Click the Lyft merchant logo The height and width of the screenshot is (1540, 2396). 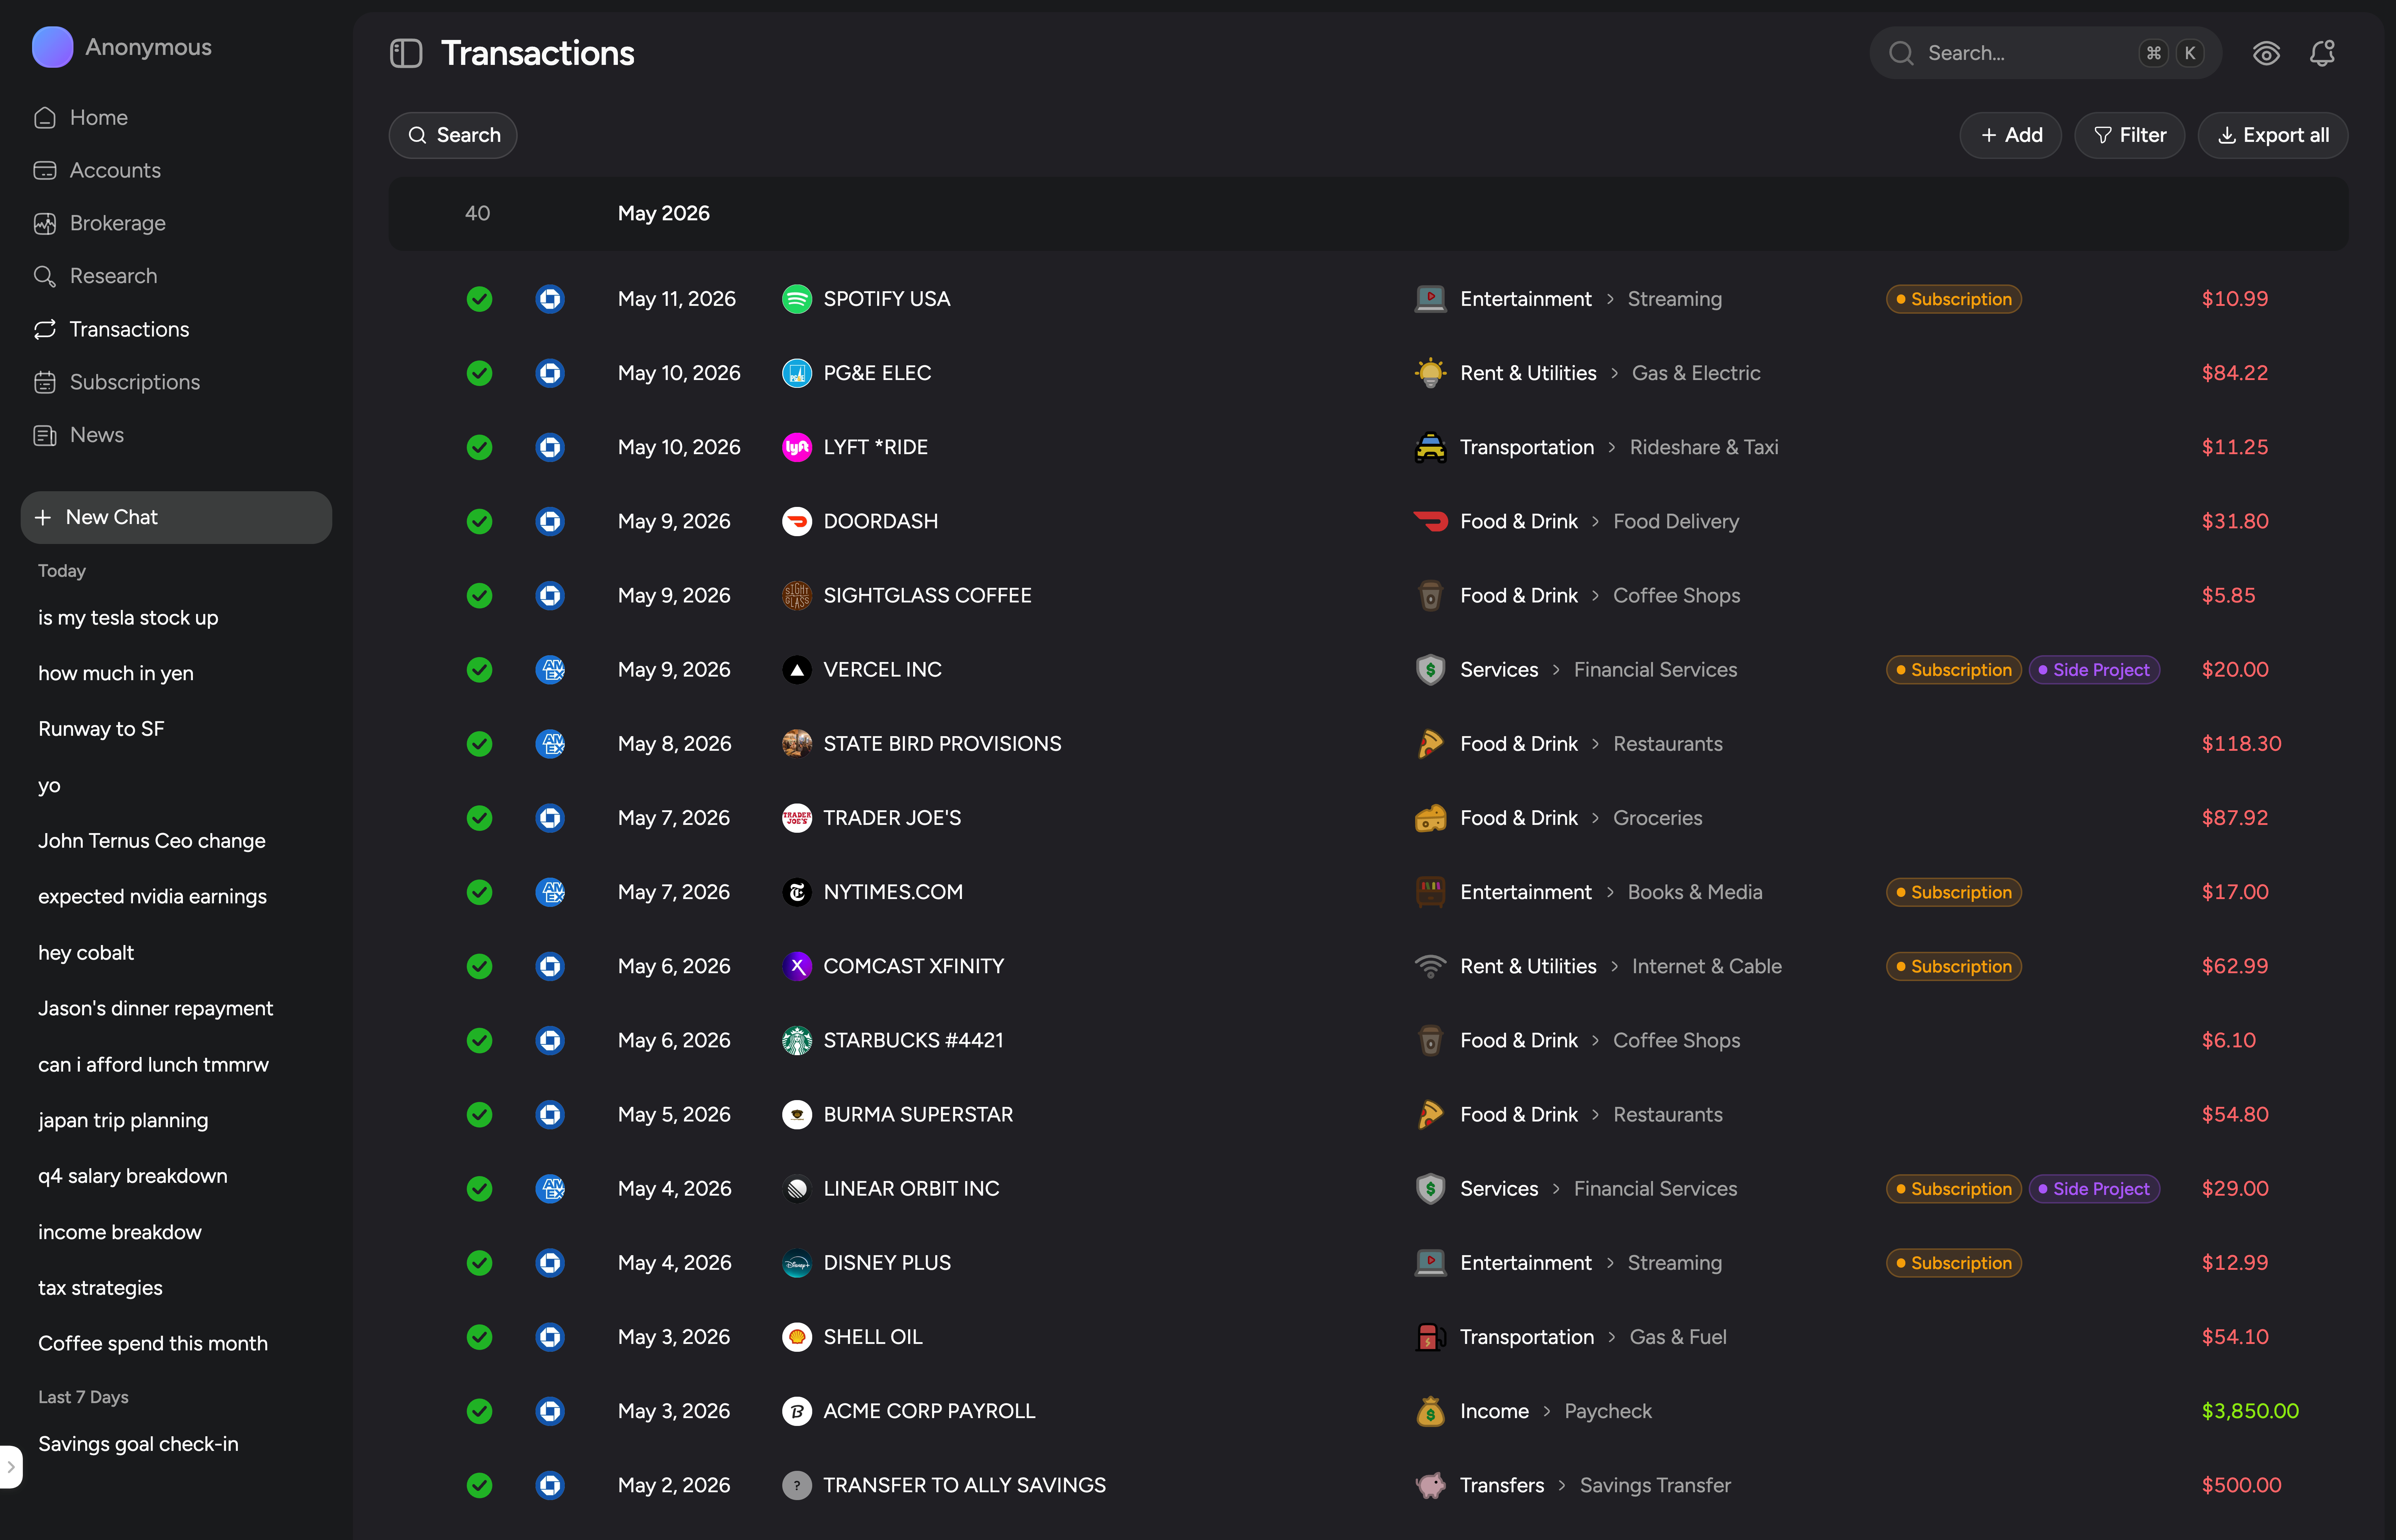point(796,447)
